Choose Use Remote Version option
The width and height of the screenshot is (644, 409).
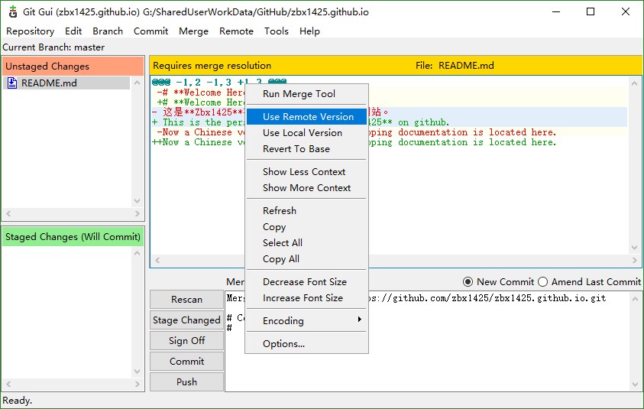[306, 117]
